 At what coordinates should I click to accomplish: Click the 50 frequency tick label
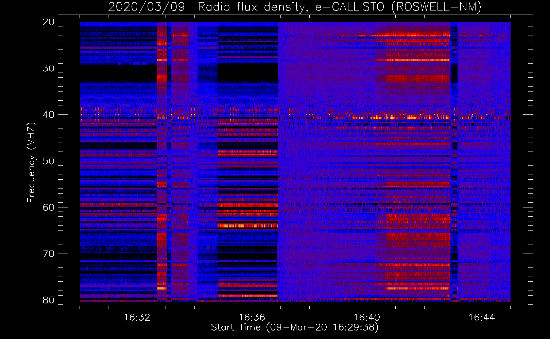pyautogui.click(x=49, y=161)
